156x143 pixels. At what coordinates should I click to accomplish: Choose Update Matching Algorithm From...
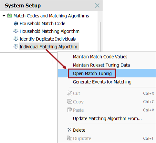point(107,118)
